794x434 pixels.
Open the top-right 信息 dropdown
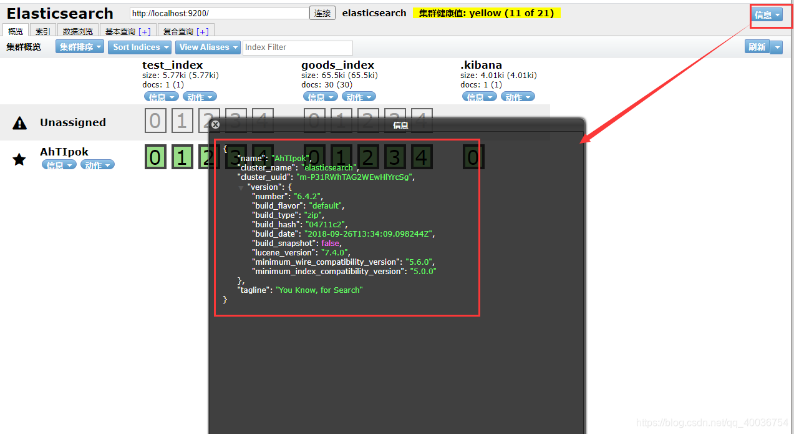[767, 15]
